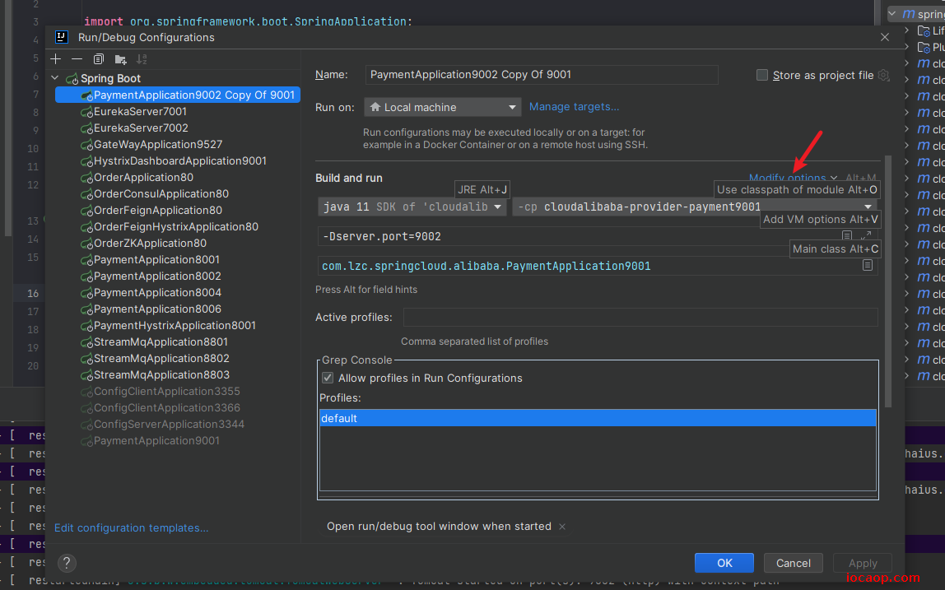
Task: Create a new folder with the toolbar folder icon
Action: 120,59
